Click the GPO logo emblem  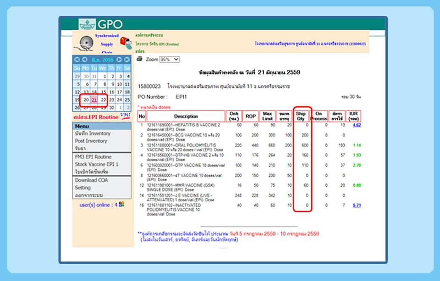tap(87, 24)
